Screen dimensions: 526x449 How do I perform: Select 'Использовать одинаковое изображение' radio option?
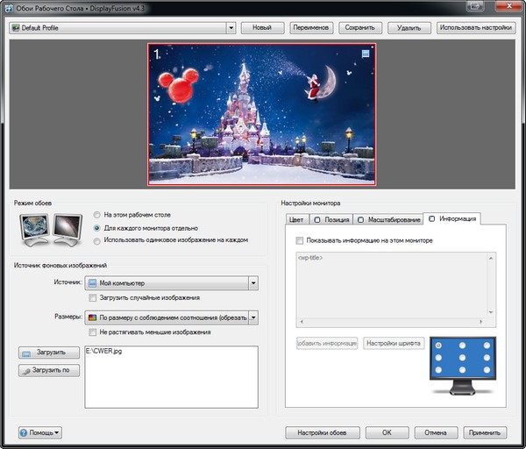click(97, 239)
